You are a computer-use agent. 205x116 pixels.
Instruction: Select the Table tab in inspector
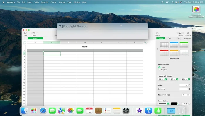tap(160, 38)
